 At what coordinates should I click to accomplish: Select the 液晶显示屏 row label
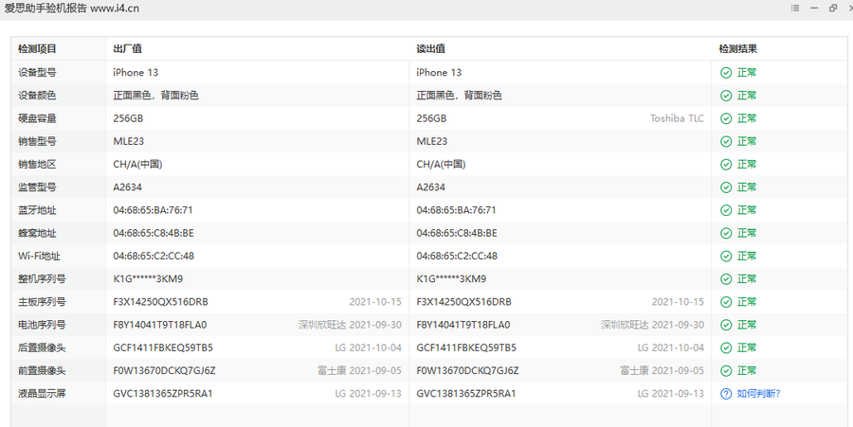[42, 393]
